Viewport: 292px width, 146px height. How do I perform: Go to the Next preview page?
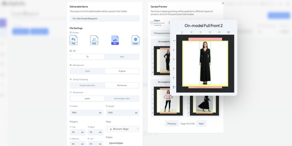point(201,124)
